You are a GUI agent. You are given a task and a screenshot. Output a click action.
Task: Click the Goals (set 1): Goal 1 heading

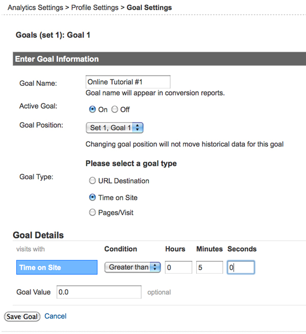pyautogui.click(x=54, y=35)
